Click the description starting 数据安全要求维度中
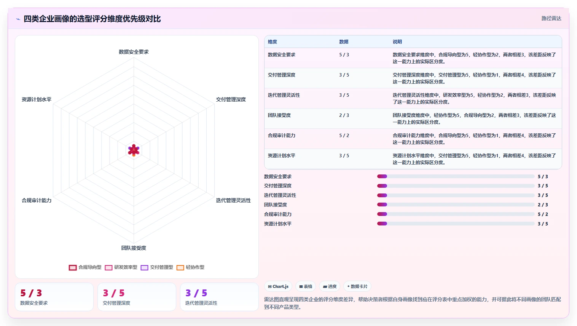577x326 pixels. coord(474,58)
